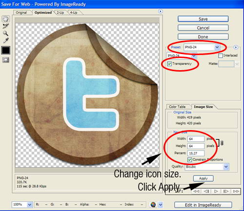Click Edit in ImageReady button
This screenshot has width=244, height=211.
click(x=203, y=205)
